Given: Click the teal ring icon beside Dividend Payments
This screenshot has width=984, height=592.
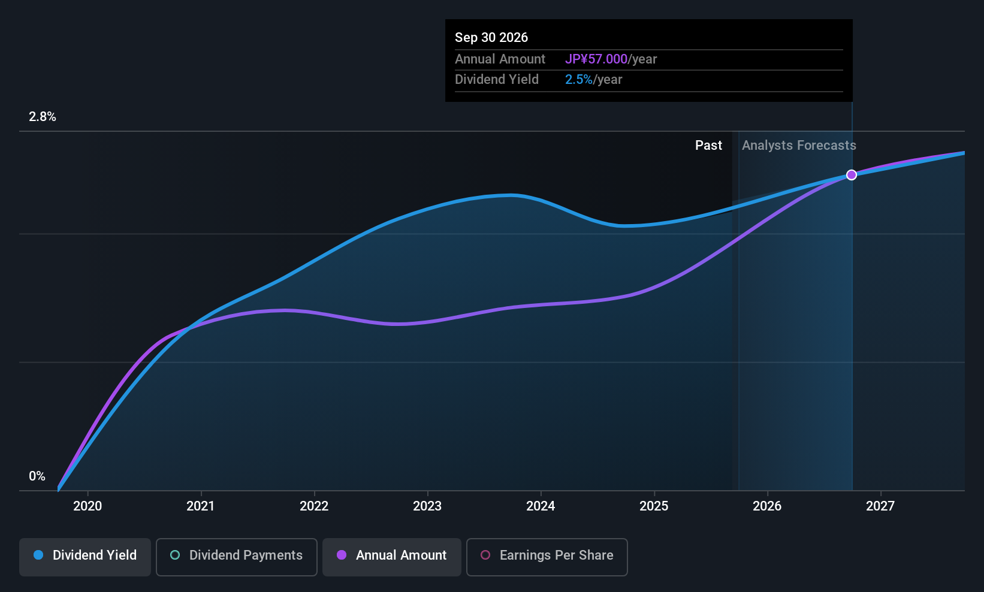Looking at the screenshot, I should click(175, 555).
